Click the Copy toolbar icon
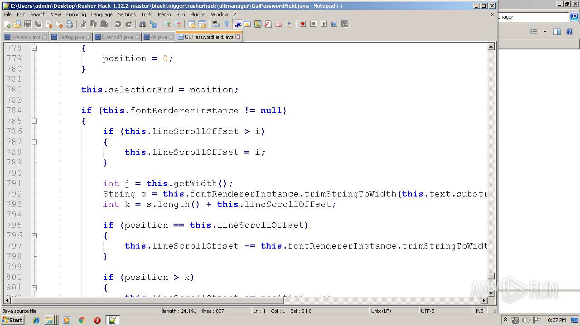Screen dimensions: 580x326 tap(93, 24)
